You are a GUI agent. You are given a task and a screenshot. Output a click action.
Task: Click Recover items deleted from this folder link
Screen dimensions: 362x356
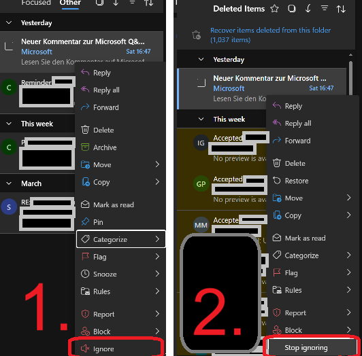point(270,35)
